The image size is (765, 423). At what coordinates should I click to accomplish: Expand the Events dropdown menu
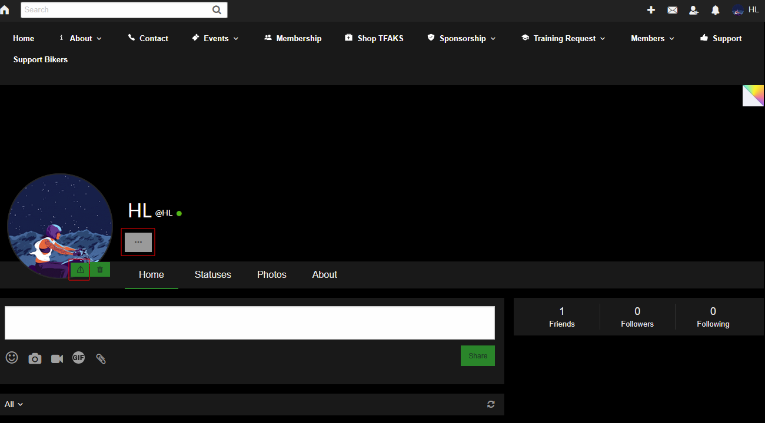[215, 38]
